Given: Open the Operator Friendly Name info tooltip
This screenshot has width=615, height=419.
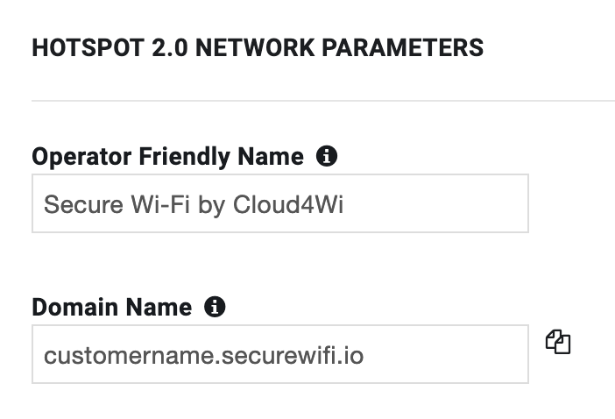Looking at the screenshot, I should [x=326, y=156].
